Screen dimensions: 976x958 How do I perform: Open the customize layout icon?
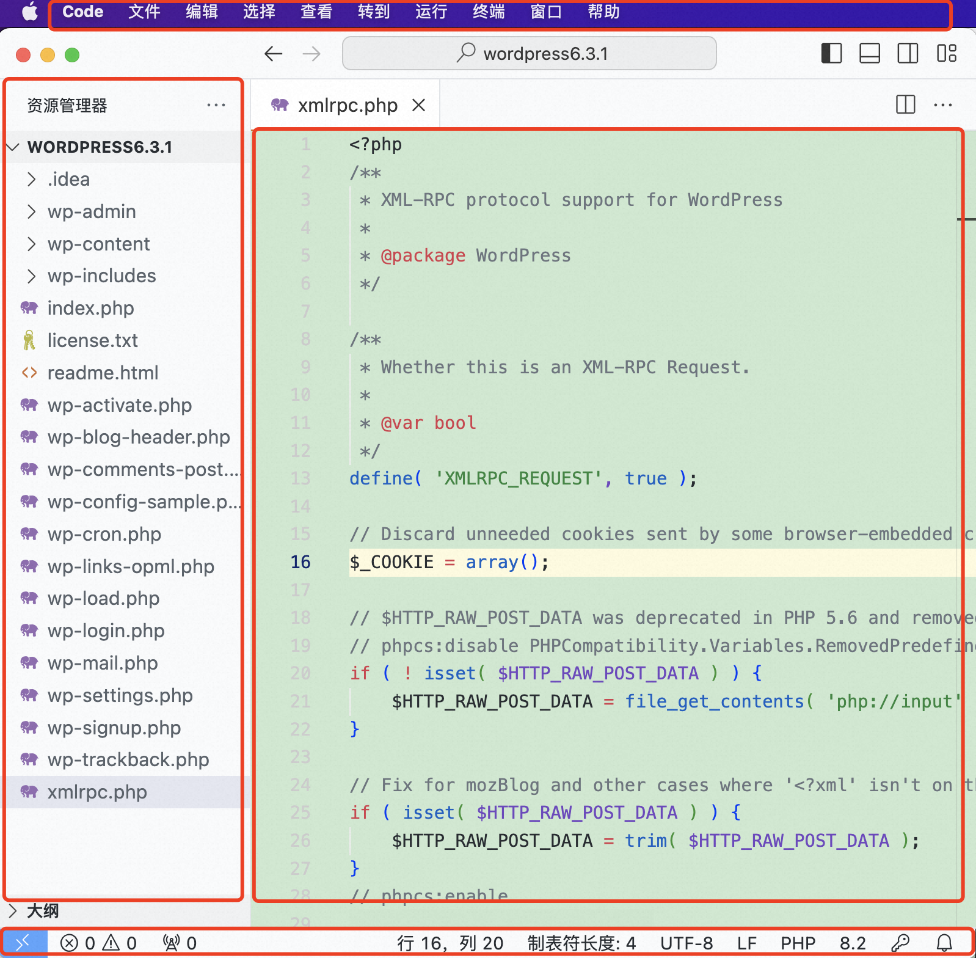click(947, 53)
